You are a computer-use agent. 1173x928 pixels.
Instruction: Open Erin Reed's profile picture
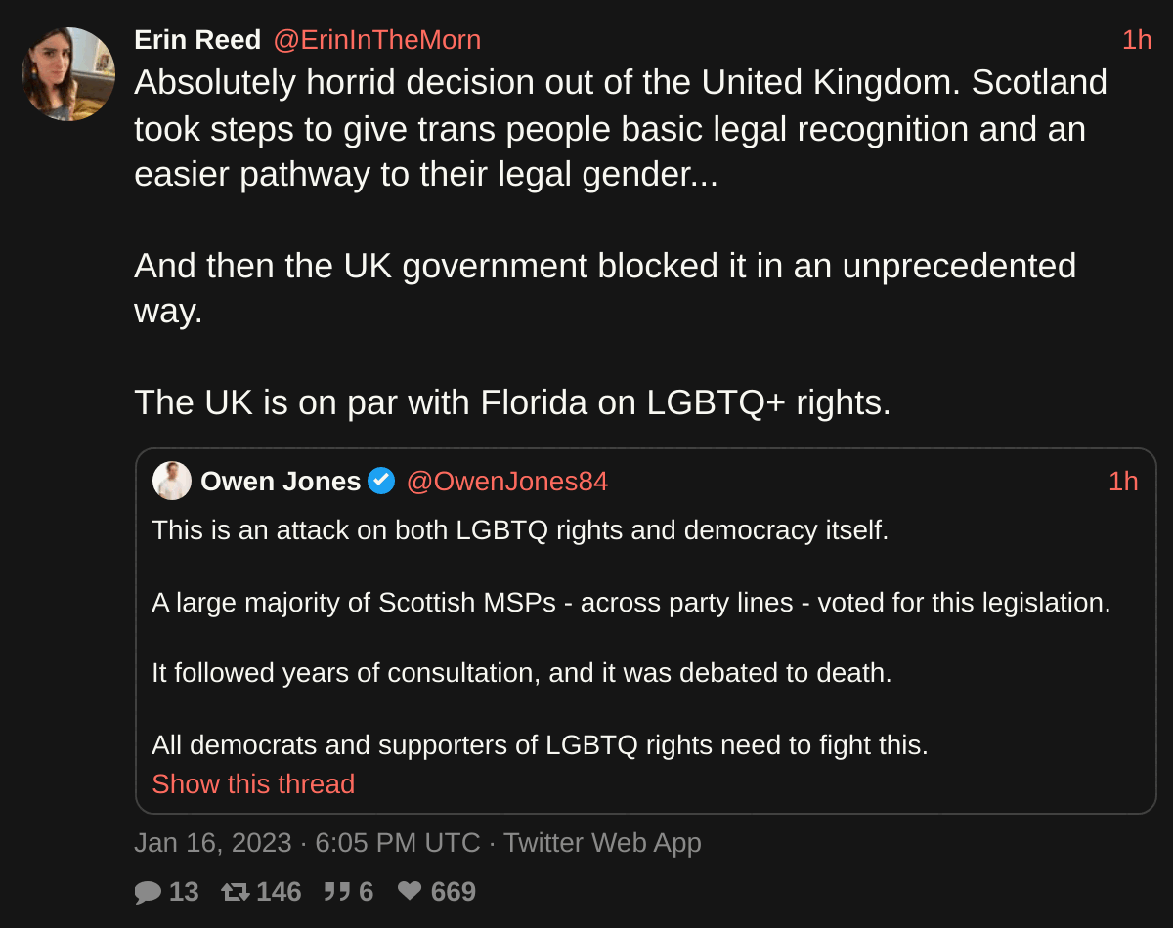click(68, 74)
